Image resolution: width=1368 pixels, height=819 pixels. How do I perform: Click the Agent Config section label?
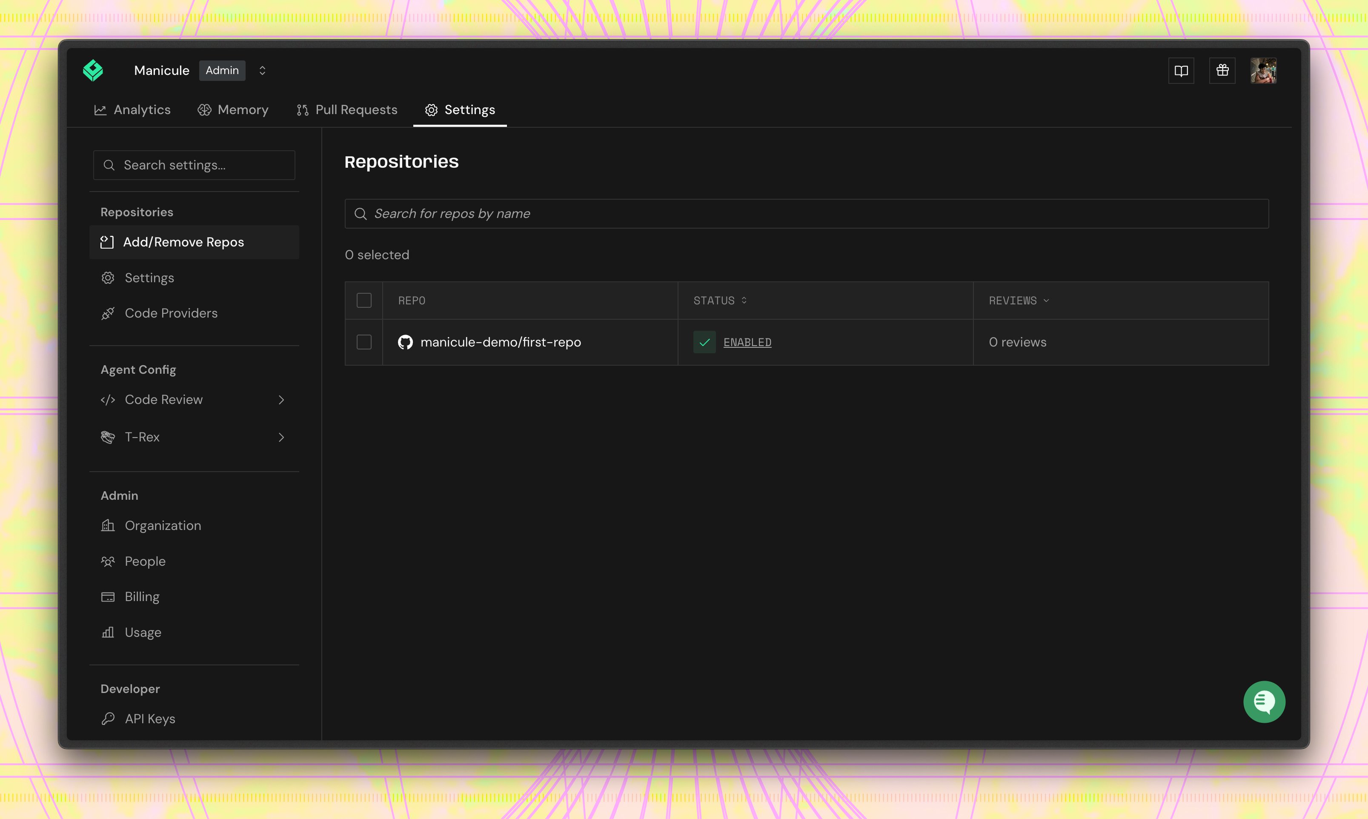click(x=138, y=370)
